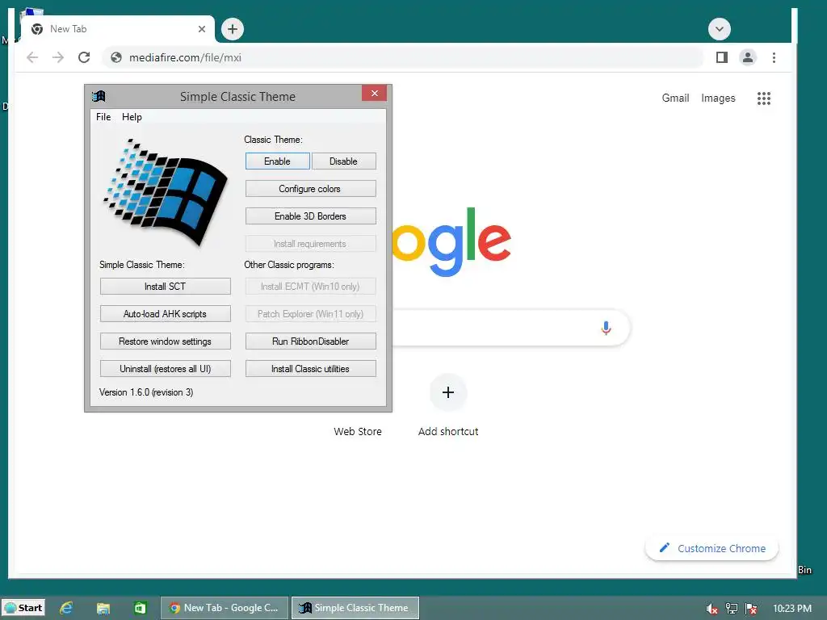Click Auto-load AHK scripts button

coord(165,314)
